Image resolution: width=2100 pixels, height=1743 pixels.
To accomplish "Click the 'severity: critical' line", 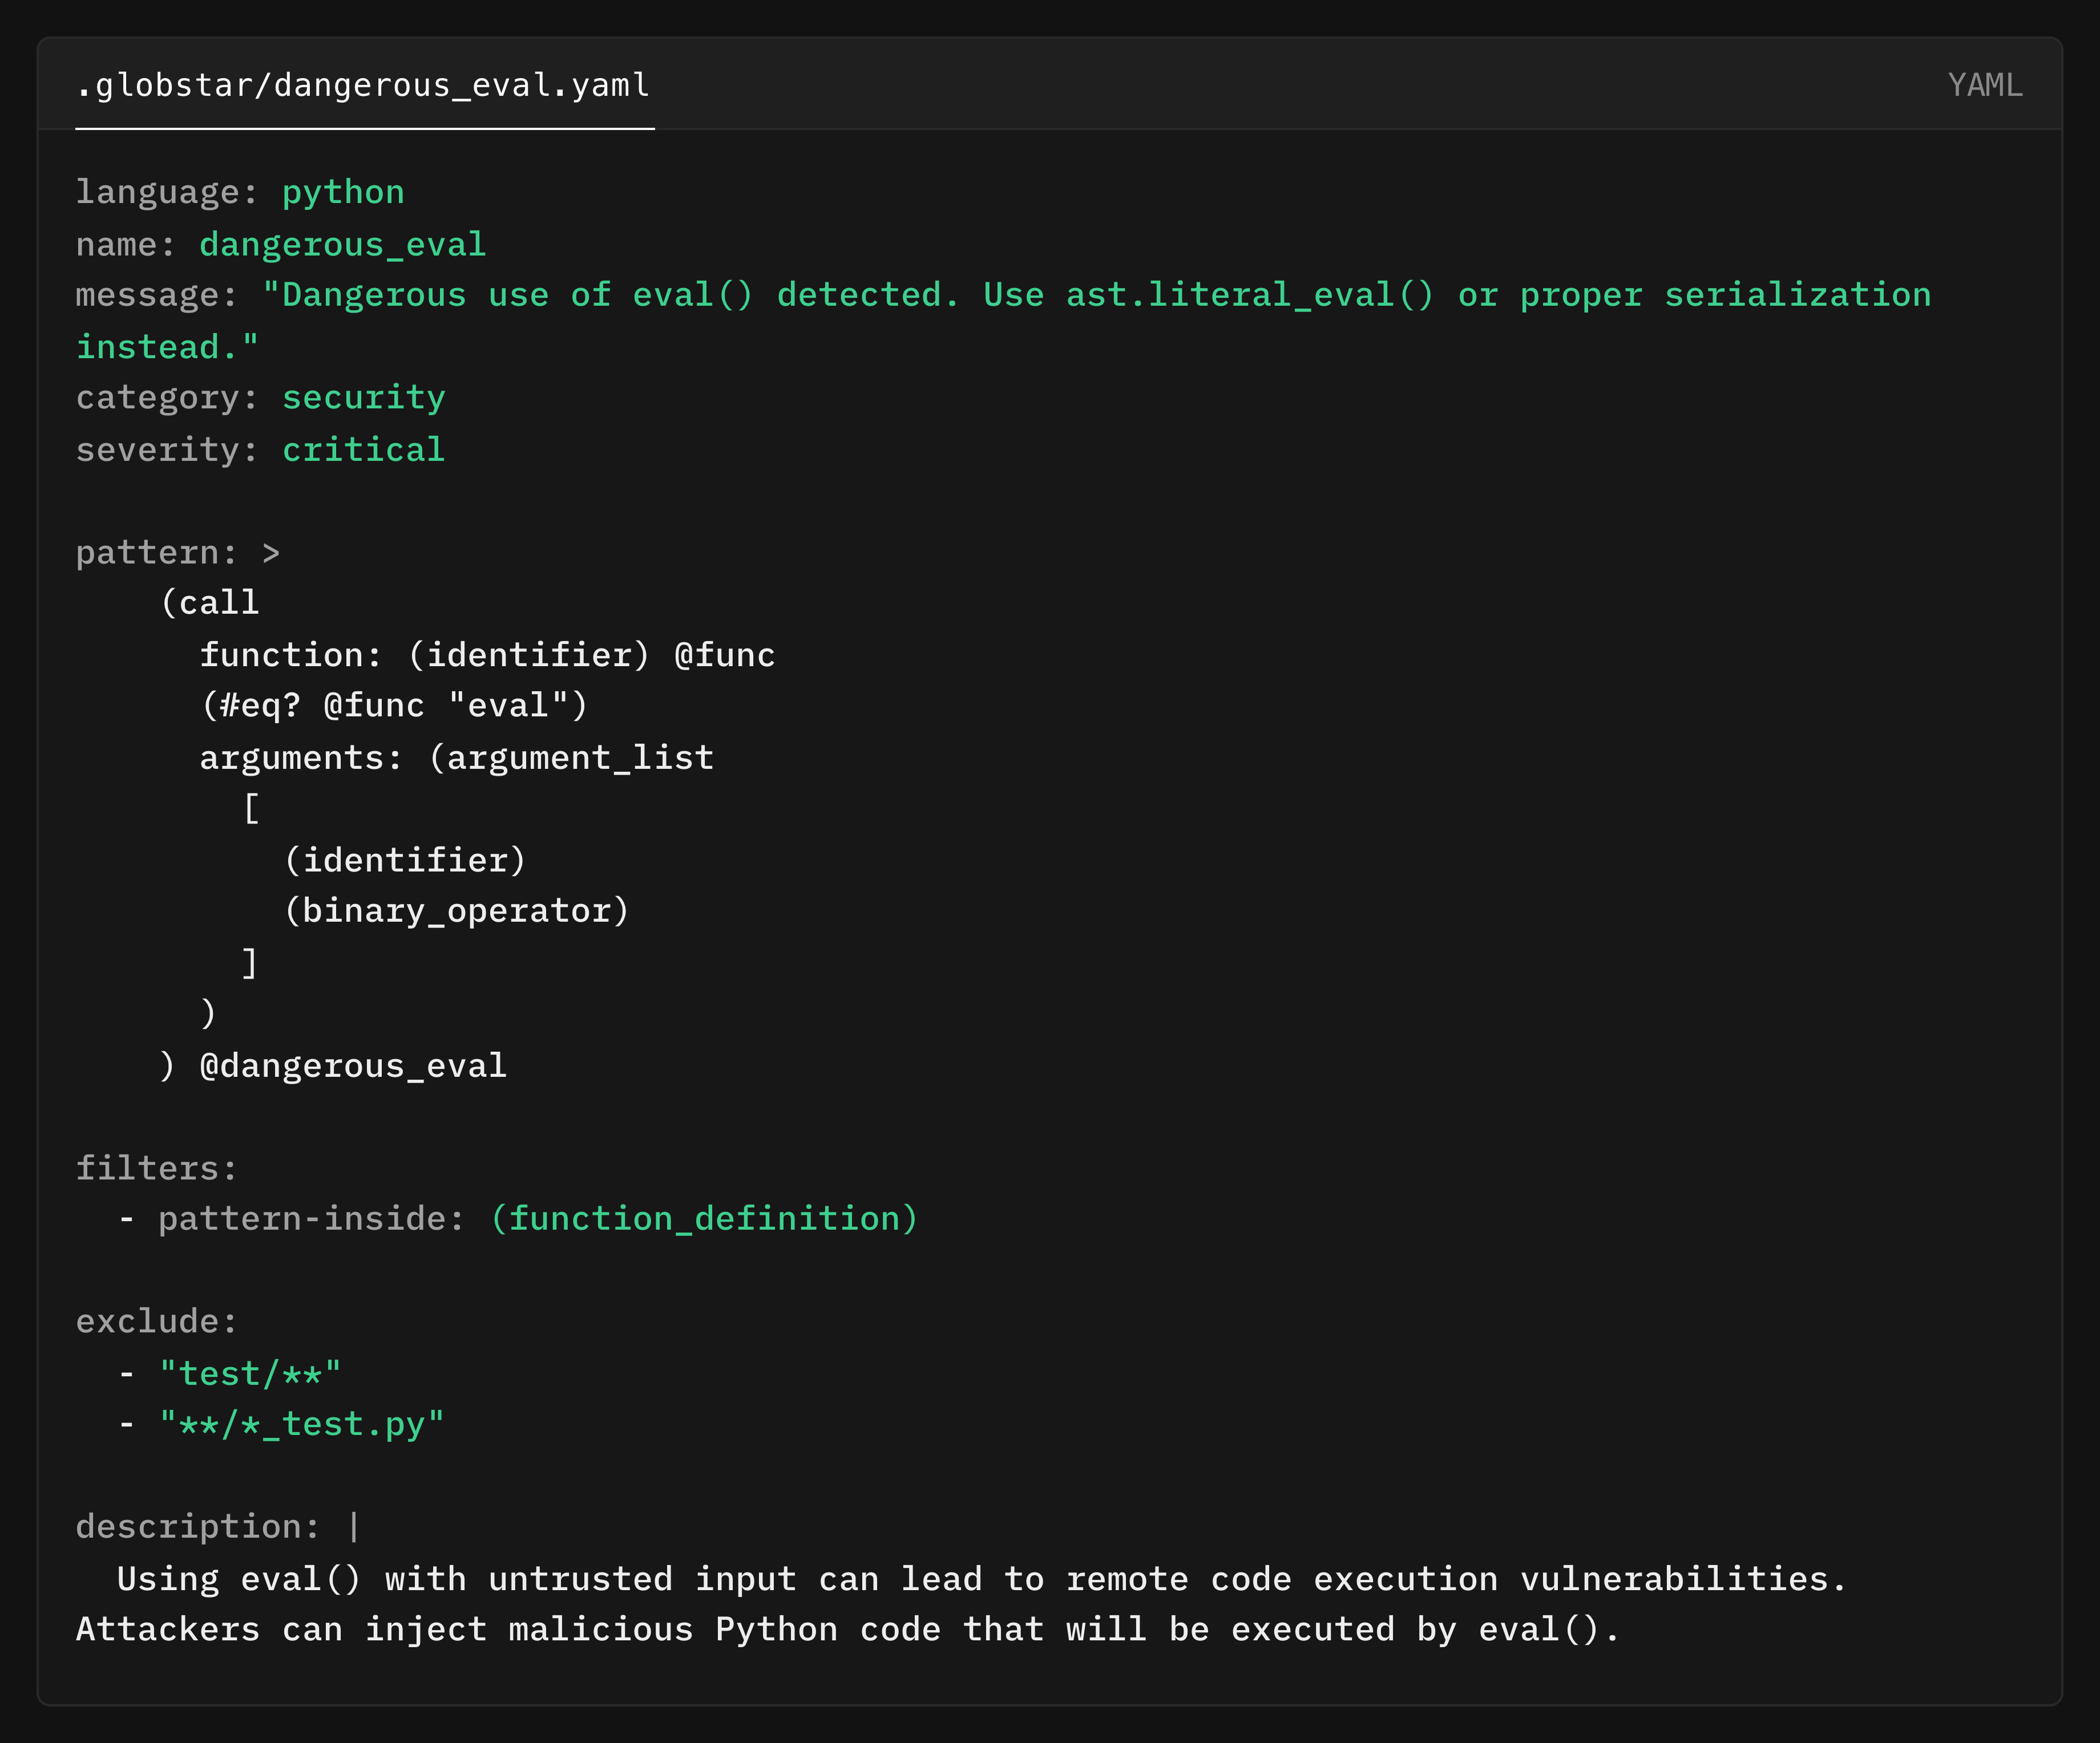I will click(260, 450).
